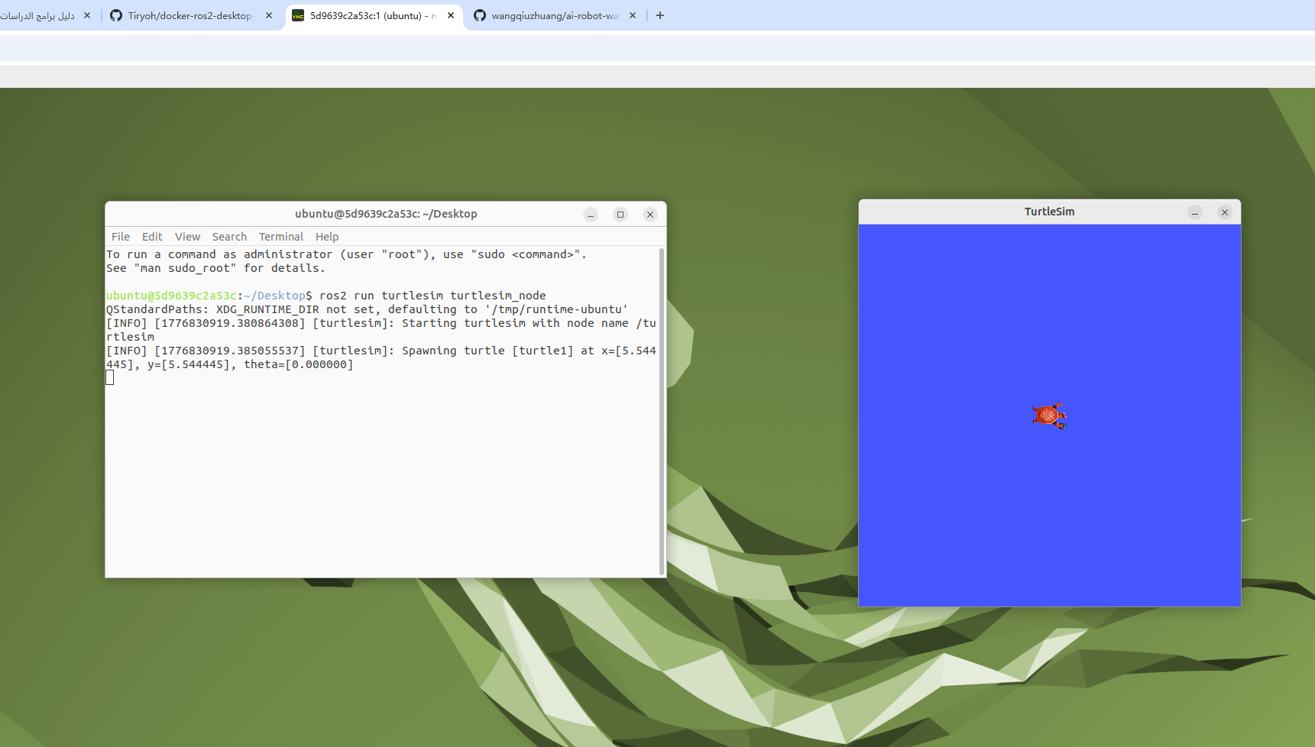The width and height of the screenshot is (1315, 747).
Task: Click the VNC favicon on the ubuntu tab
Action: click(298, 15)
